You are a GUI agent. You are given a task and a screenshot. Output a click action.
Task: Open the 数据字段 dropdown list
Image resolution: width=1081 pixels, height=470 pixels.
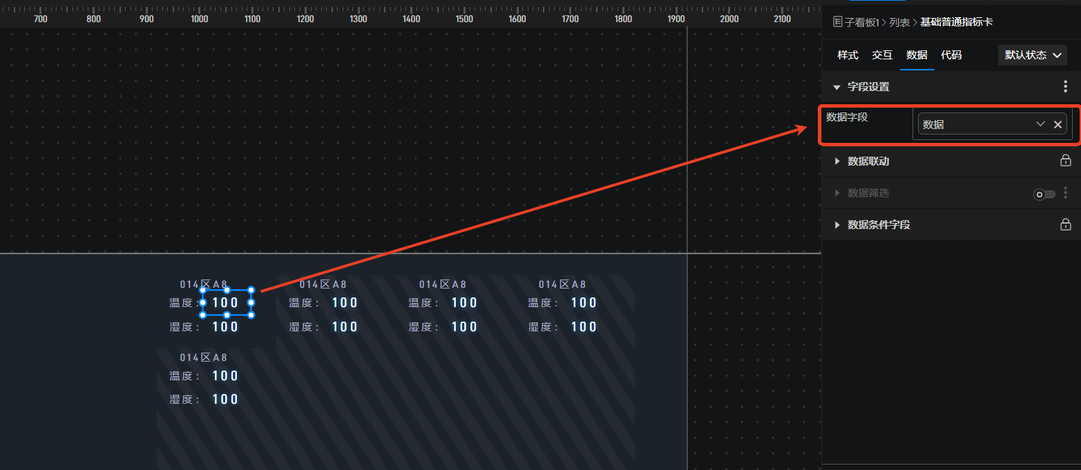[x=1040, y=124]
